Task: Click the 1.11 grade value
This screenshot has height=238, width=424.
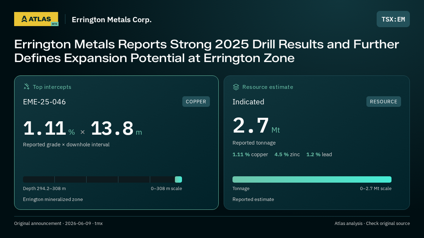Action: [x=45, y=128]
